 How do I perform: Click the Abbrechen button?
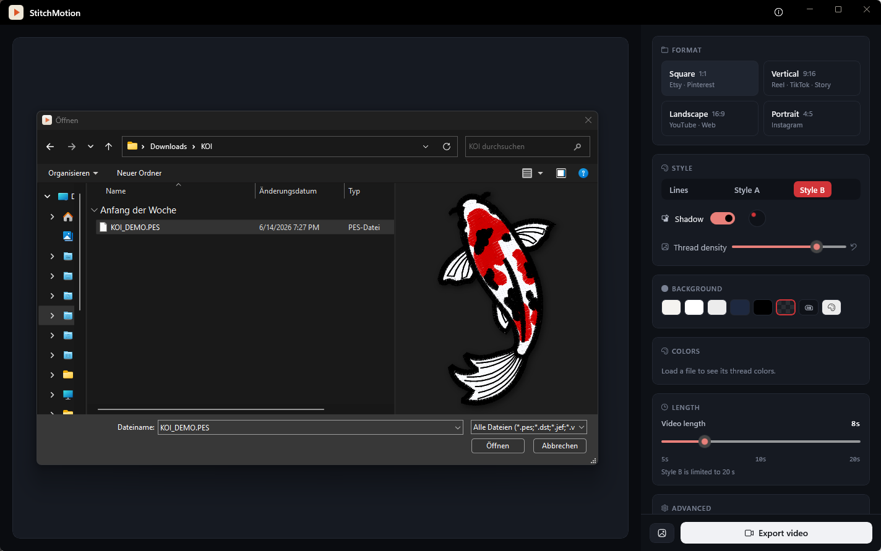click(560, 446)
